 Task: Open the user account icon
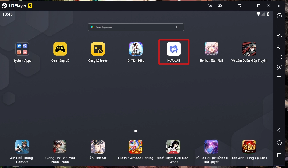click(x=220, y=6)
